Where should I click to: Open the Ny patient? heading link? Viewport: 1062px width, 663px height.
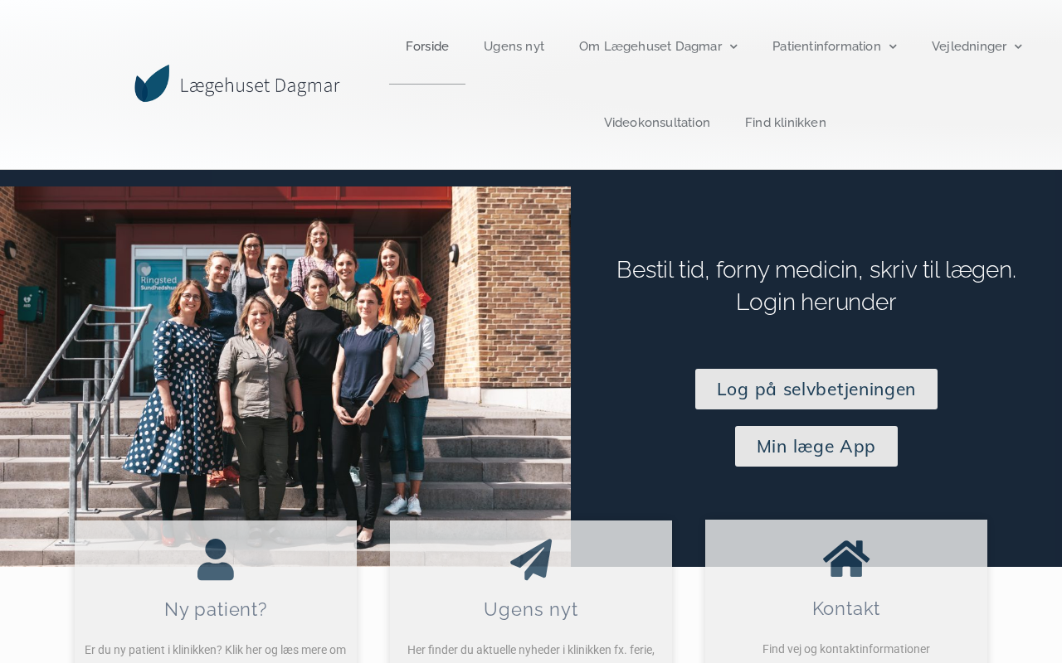click(216, 609)
